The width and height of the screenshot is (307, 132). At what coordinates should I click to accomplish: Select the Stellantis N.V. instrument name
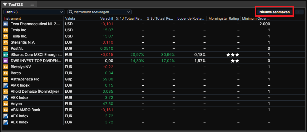23,42
